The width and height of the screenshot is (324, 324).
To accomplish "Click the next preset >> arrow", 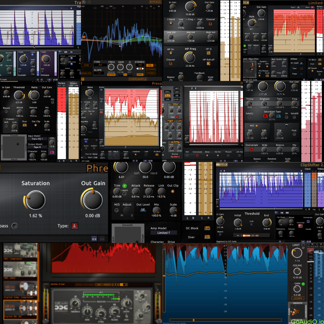I will pyautogui.click(x=102, y=239).
